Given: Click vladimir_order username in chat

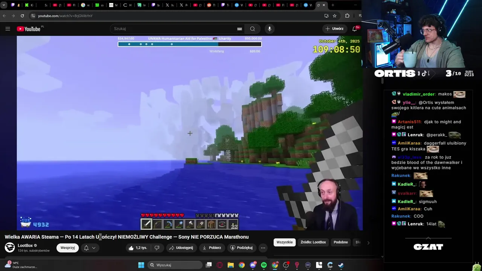Looking at the screenshot, I should [419, 94].
